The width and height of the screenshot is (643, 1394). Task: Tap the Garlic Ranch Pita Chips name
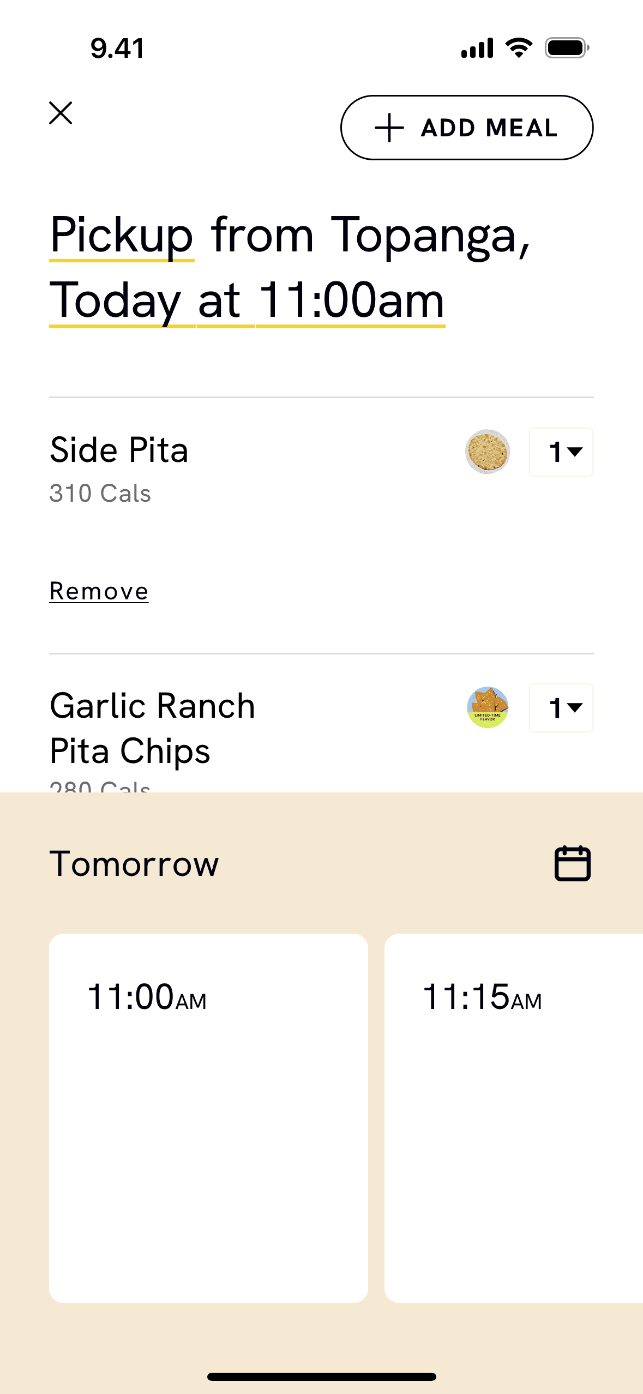click(x=152, y=728)
